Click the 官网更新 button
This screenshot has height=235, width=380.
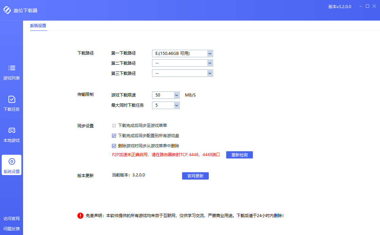(195, 176)
